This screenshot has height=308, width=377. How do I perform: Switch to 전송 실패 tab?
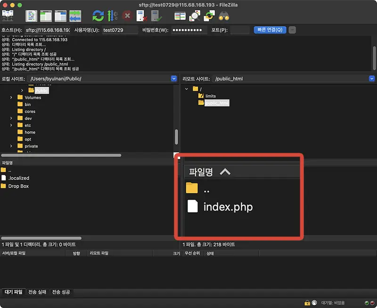(x=37, y=292)
